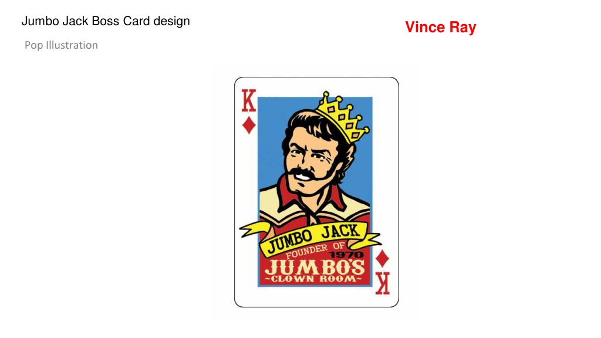Click the upside-down K at bottom right
The width and height of the screenshot is (601, 338).
point(382,283)
